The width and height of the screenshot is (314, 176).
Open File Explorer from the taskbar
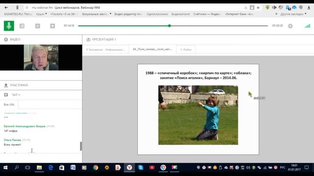coord(39,168)
